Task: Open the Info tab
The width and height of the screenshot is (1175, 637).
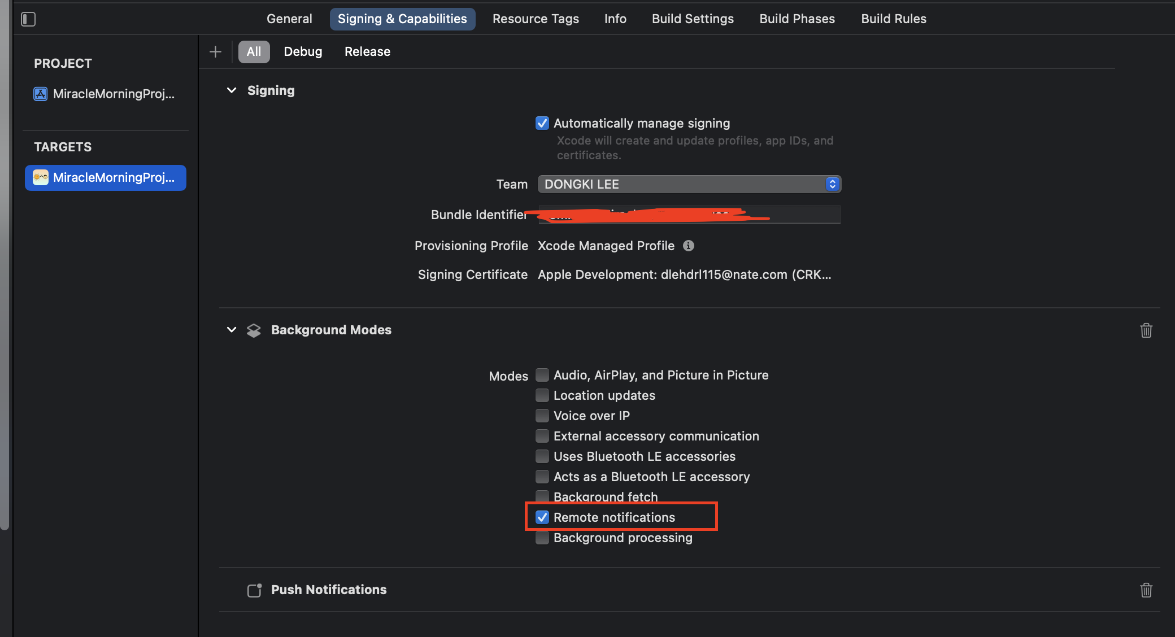Action: pos(615,19)
